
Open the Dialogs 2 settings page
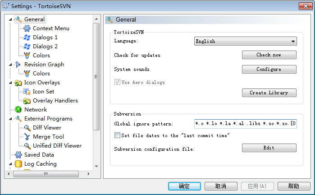(x=45, y=46)
